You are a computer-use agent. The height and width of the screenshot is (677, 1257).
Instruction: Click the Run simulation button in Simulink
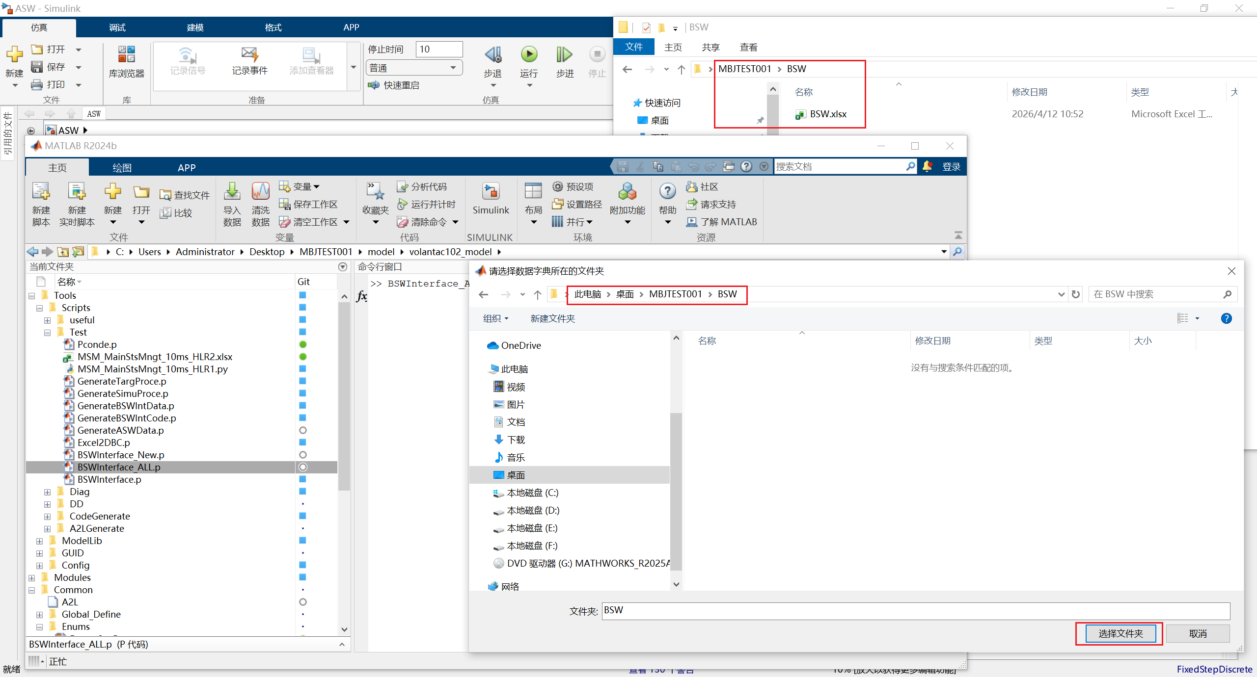529,54
